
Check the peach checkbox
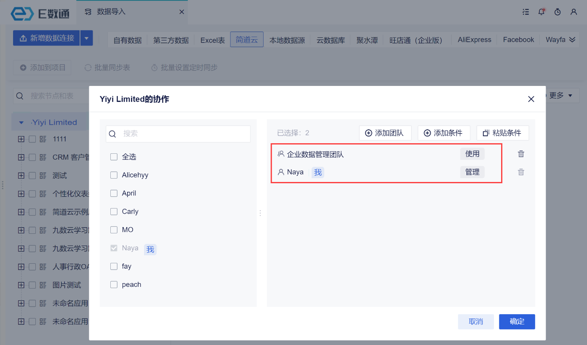(114, 284)
